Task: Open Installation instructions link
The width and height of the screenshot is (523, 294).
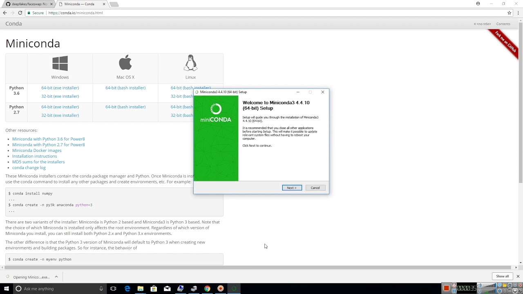Action: [x=35, y=156]
